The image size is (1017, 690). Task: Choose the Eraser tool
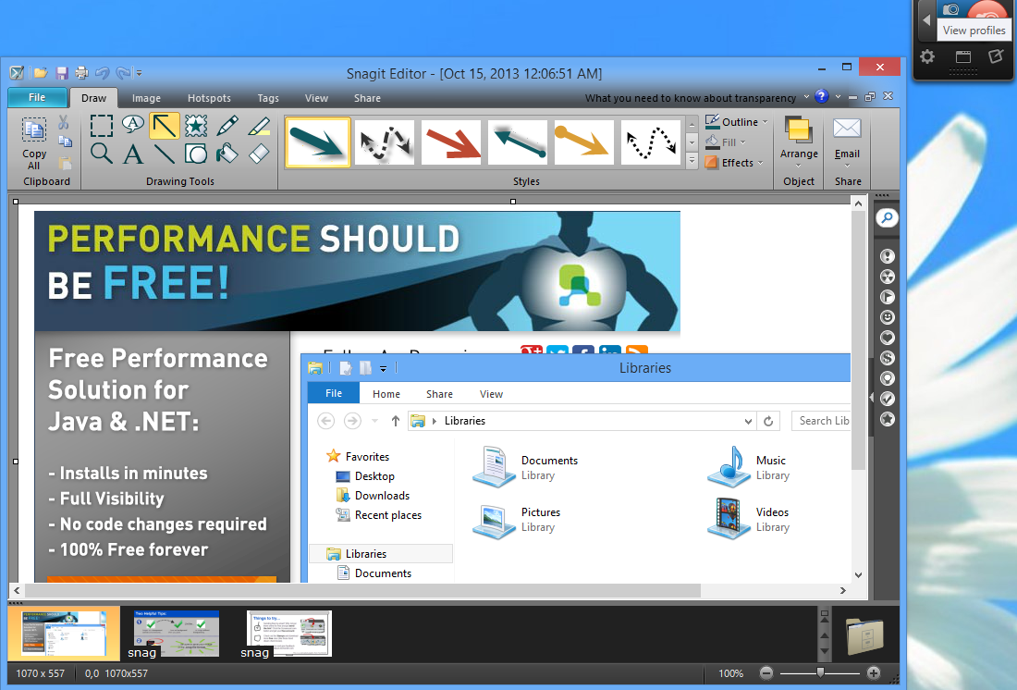260,154
